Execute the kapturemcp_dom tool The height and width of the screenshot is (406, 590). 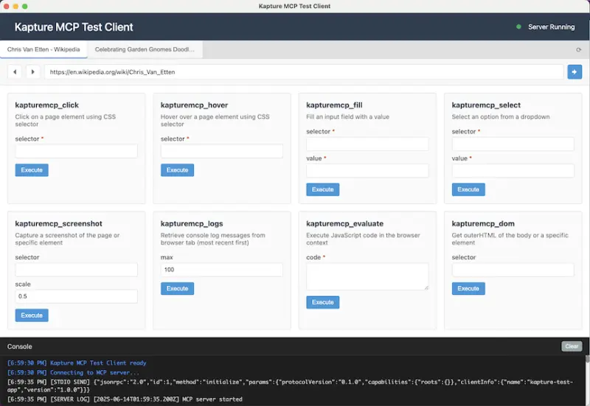coord(468,288)
